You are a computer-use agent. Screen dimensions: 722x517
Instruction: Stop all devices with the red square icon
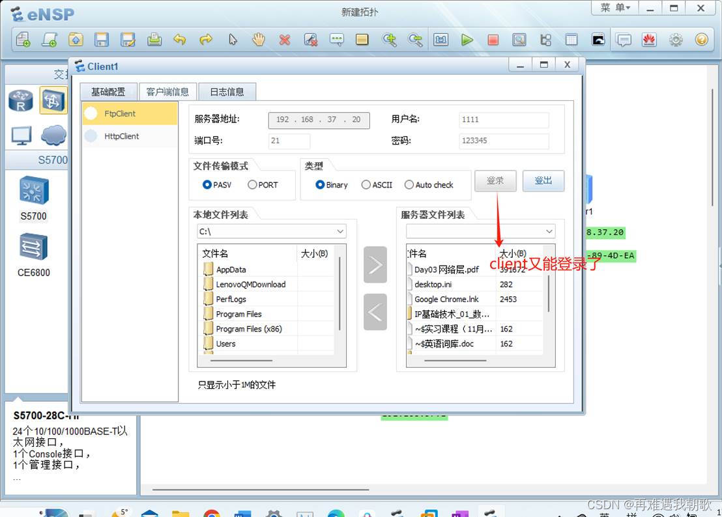point(493,40)
